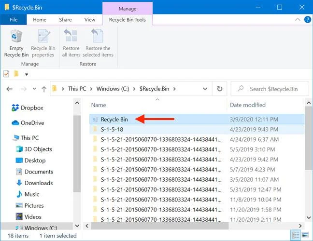The height and width of the screenshot is (241, 313).
Task: Open Documents in the navigation pane
Action: point(34,172)
